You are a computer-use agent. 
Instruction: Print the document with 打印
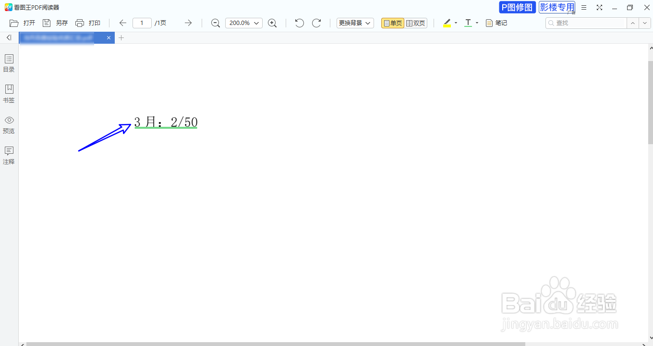(88, 23)
